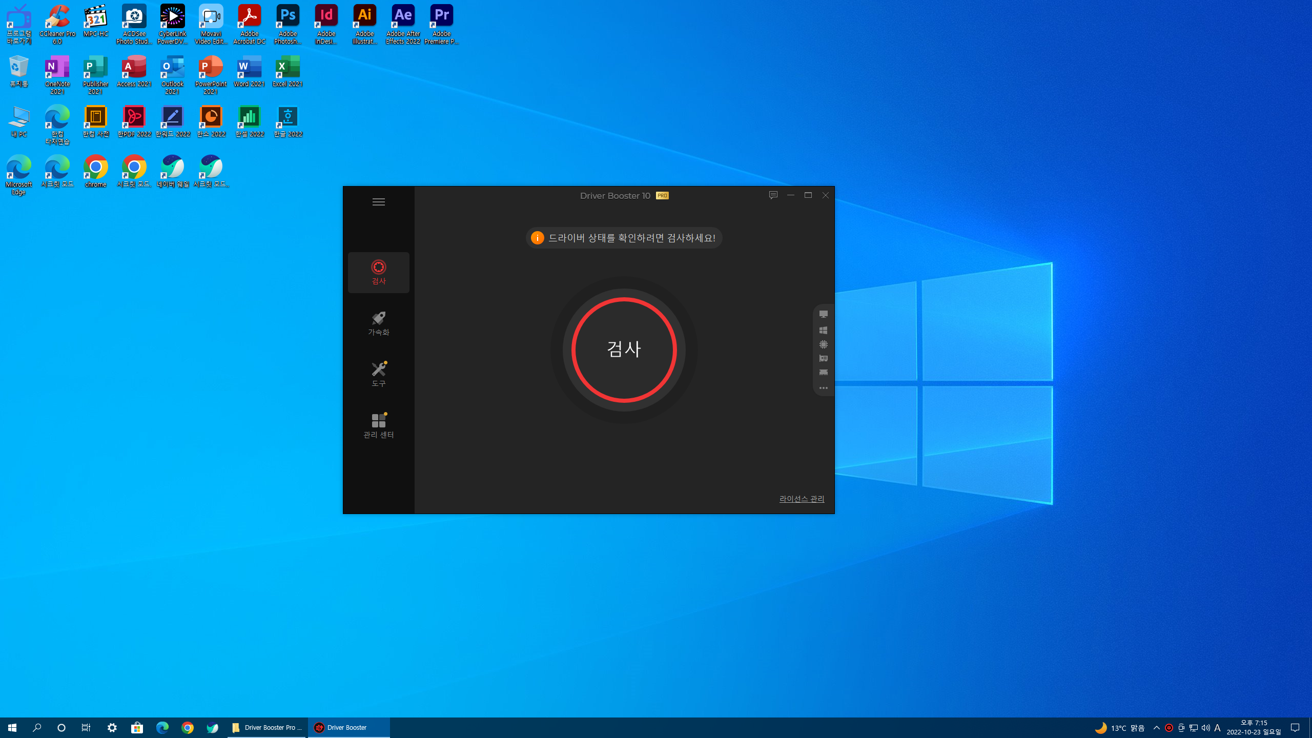This screenshot has width=1312, height=738.
Task: Click the PRO badge next to title
Action: (x=662, y=195)
